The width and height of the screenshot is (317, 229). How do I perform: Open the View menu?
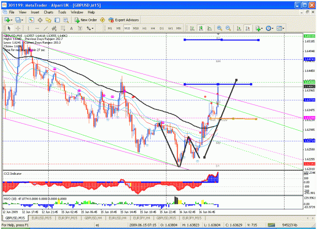coord(23,12)
